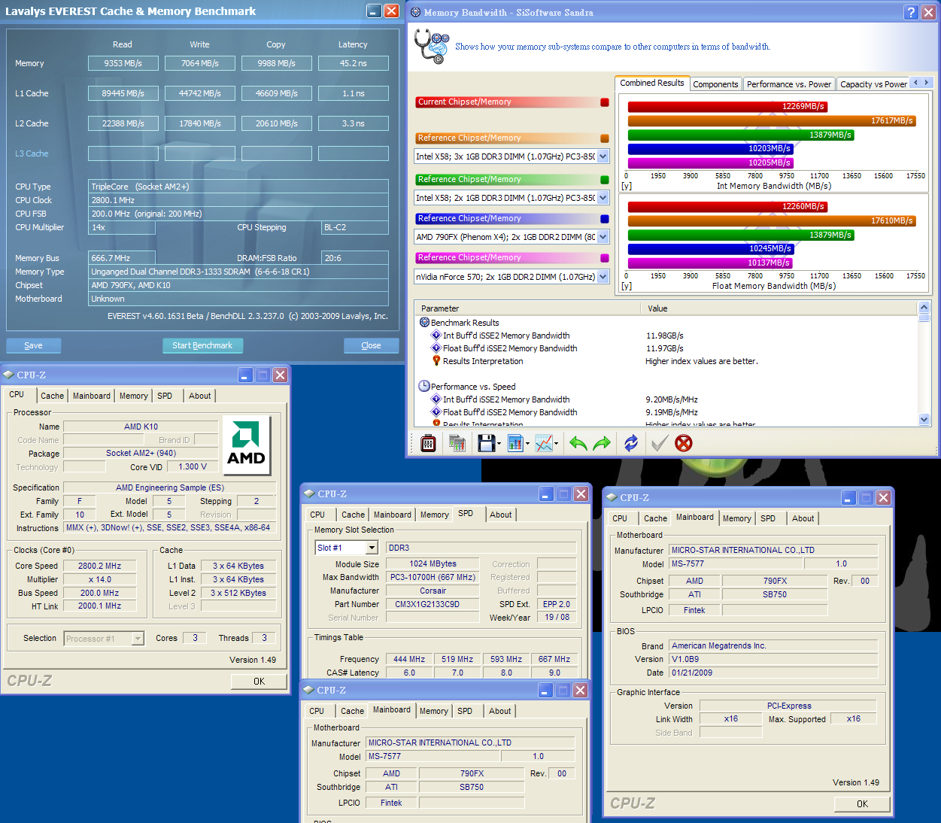
Task: Open the Slot #1 memory slot dropdown
Action: pos(371,548)
